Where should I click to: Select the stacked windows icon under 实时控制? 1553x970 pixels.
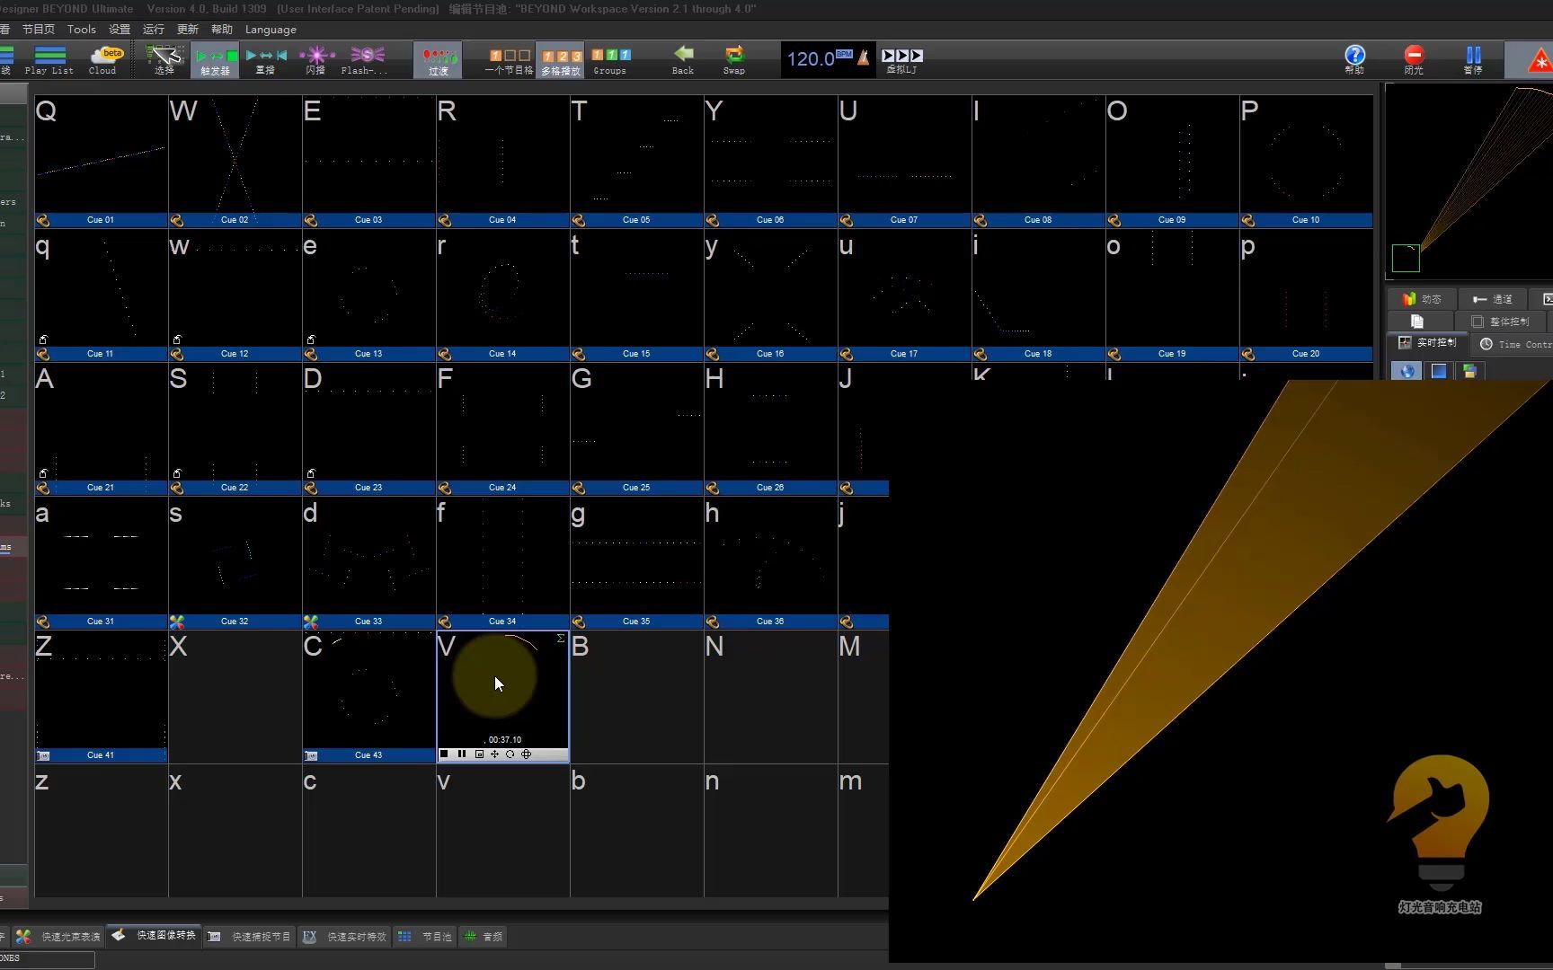coord(1470,371)
